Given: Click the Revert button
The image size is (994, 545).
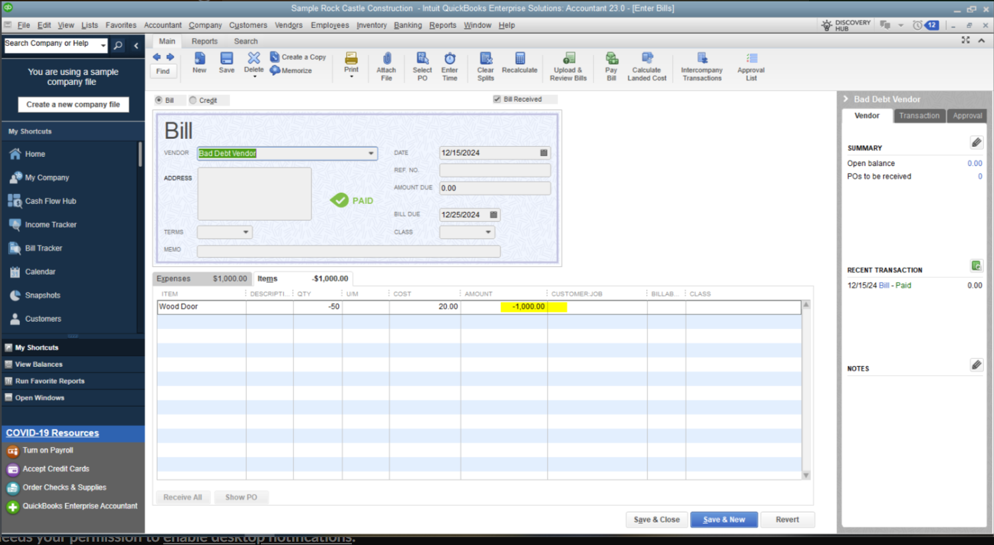Looking at the screenshot, I should 787,520.
